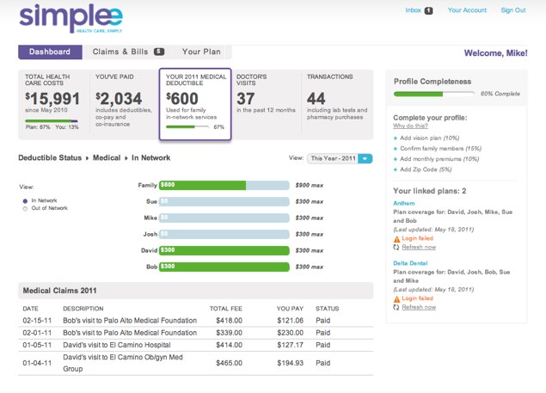This screenshot has width=546, height=393.
Task: Select the In Network radio button
Action: (26, 200)
